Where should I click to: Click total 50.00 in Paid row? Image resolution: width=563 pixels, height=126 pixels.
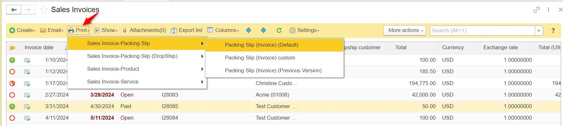tap(429, 106)
